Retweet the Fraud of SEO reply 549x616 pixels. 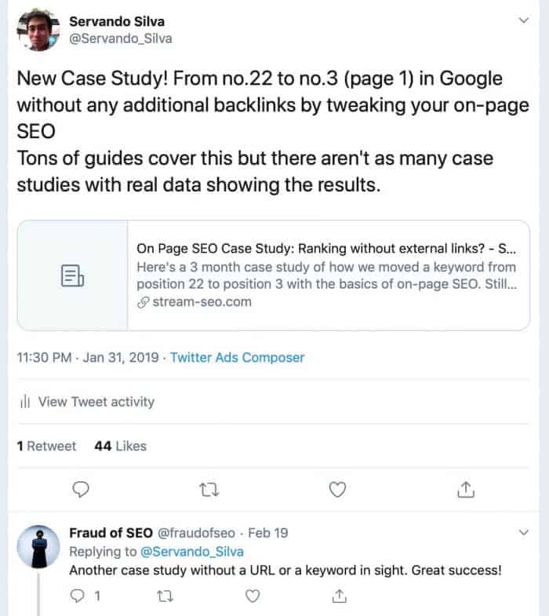coord(165,596)
